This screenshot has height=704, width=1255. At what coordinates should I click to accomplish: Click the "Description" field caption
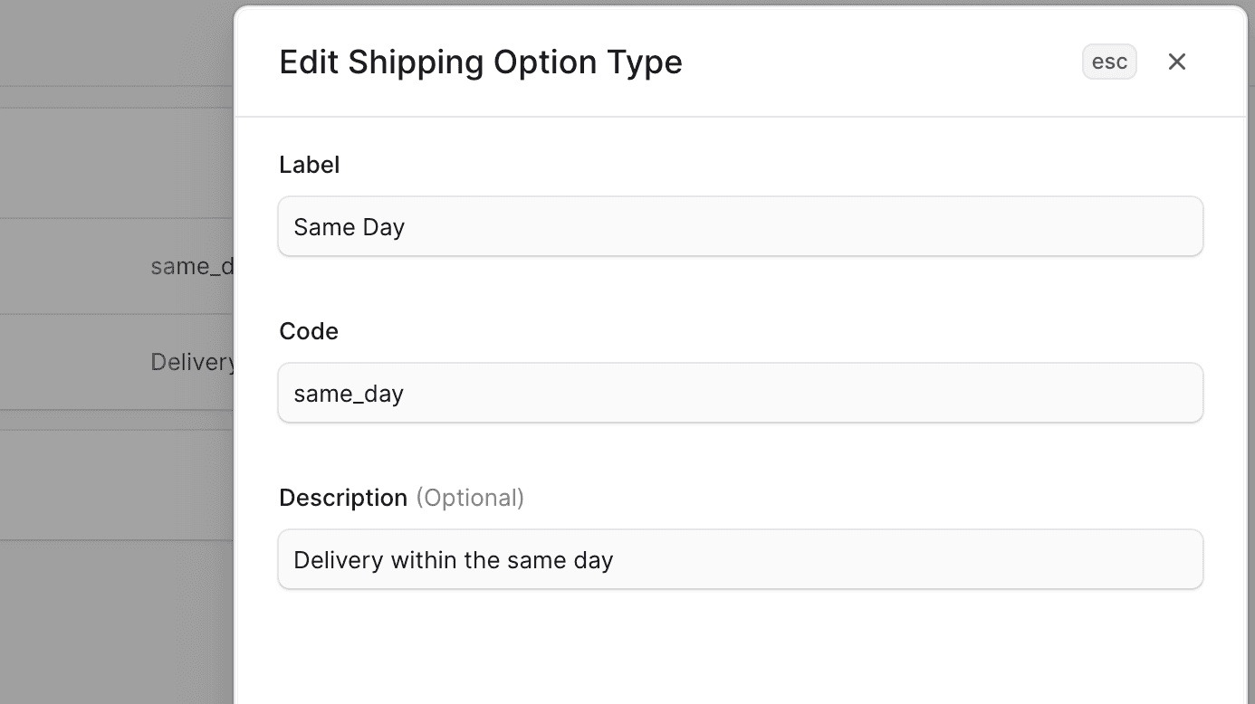click(342, 498)
